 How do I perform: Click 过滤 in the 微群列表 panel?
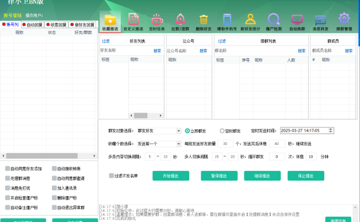tap(222, 41)
